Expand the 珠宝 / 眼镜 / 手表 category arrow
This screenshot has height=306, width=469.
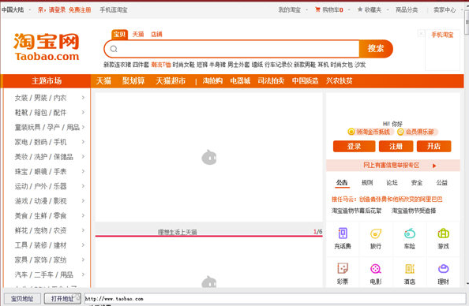click(83, 171)
